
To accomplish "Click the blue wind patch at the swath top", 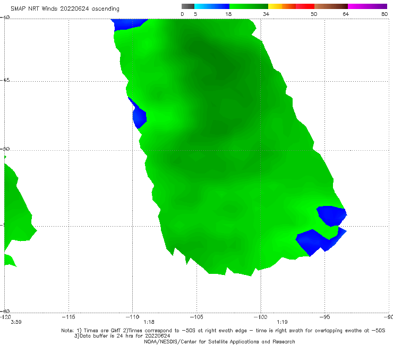I will pyautogui.click(x=129, y=24).
